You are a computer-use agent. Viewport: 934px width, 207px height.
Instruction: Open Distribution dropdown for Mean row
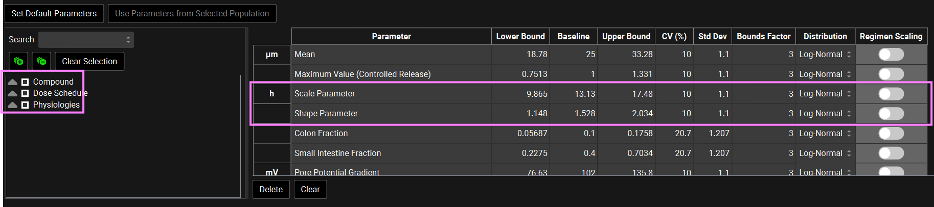click(x=825, y=55)
